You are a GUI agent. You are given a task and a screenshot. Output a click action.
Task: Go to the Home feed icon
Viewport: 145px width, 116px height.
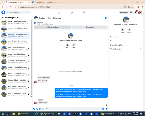click(59, 12)
